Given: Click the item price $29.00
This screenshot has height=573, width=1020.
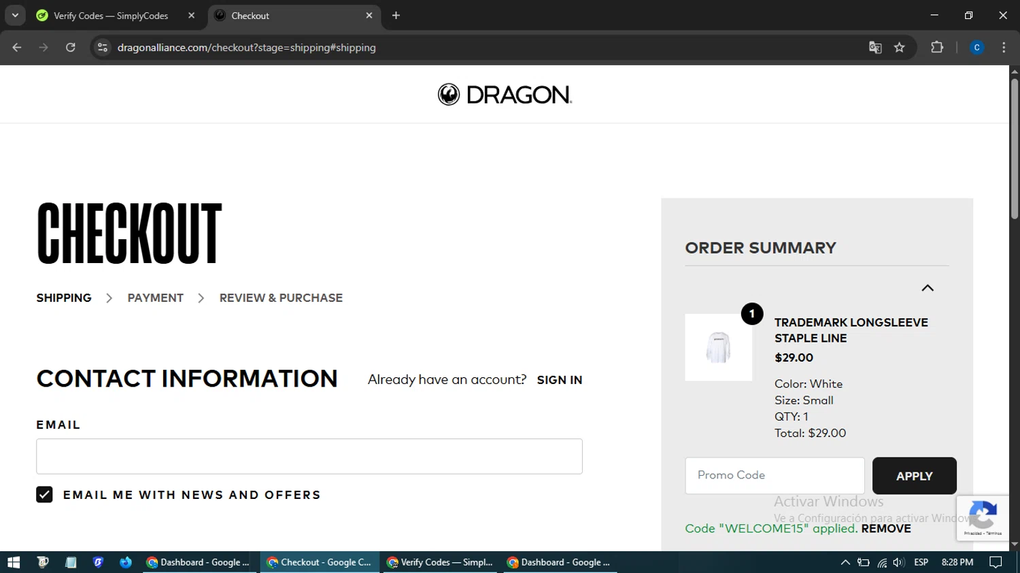Looking at the screenshot, I should coord(794,358).
